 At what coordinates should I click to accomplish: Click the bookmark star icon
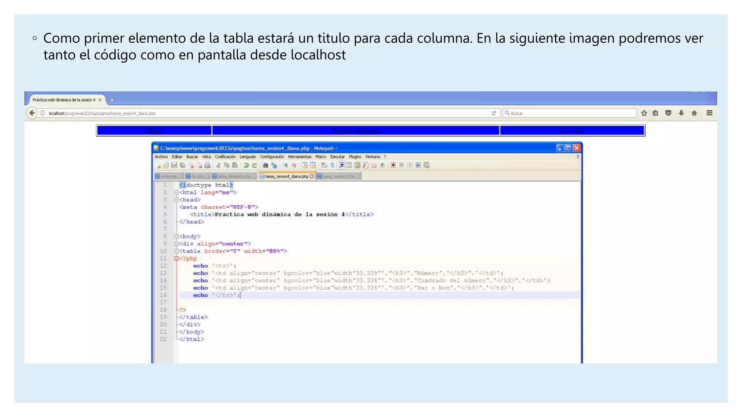[644, 113]
